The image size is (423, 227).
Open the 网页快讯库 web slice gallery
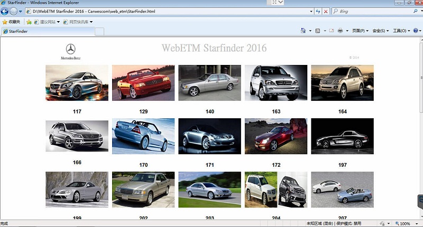pos(78,22)
